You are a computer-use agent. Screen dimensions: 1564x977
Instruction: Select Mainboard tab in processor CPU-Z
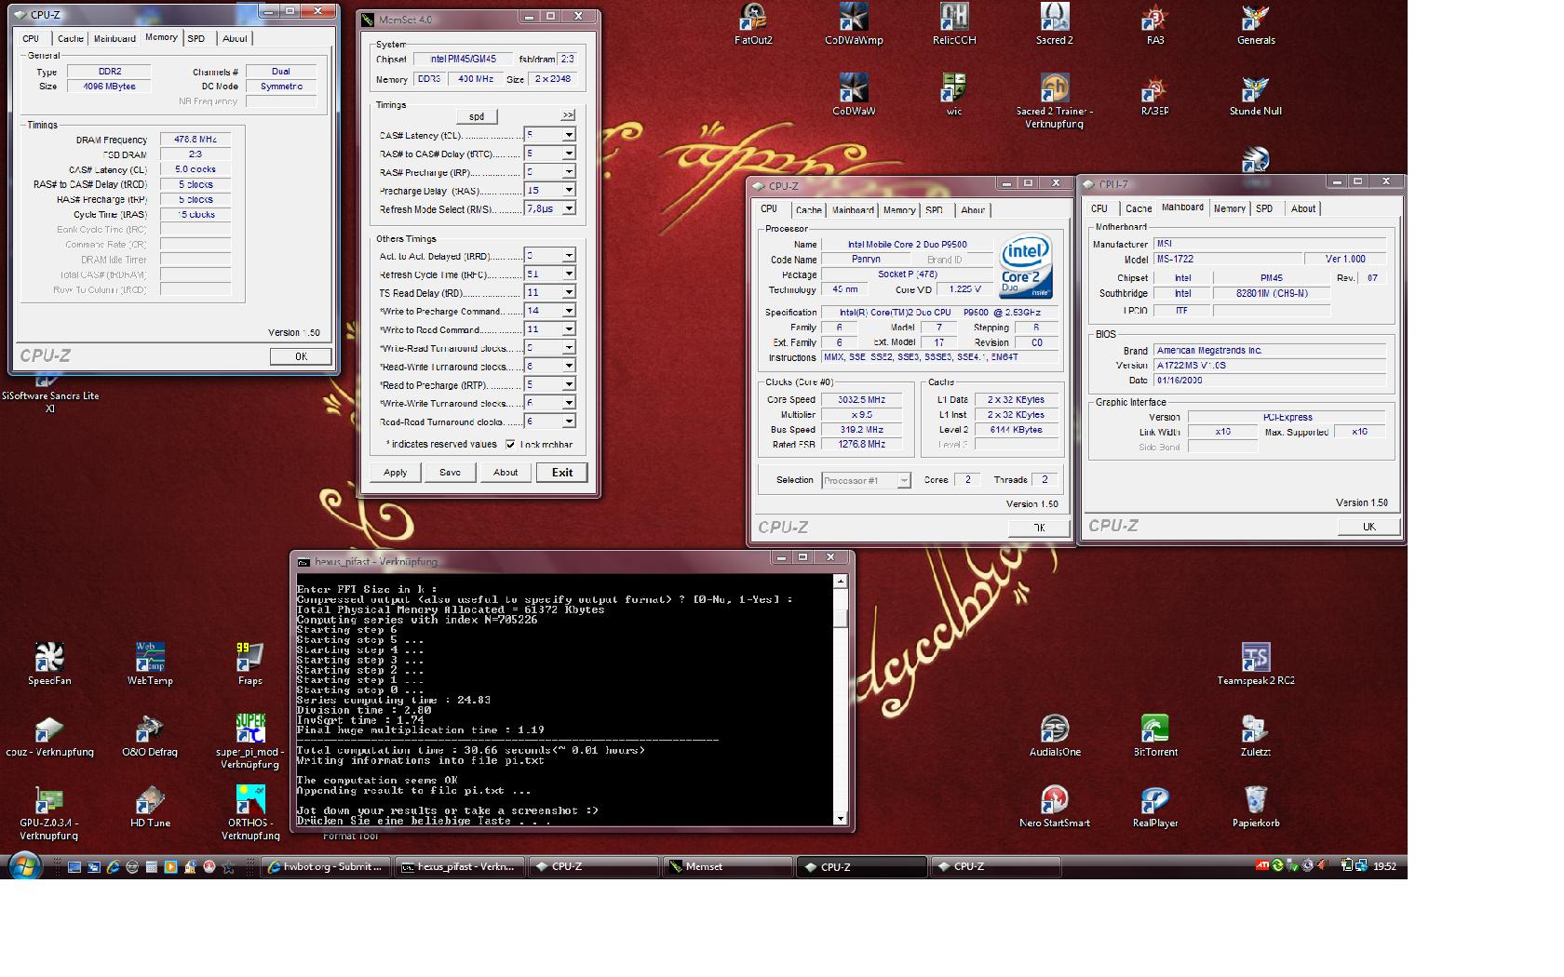[x=853, y=210]
